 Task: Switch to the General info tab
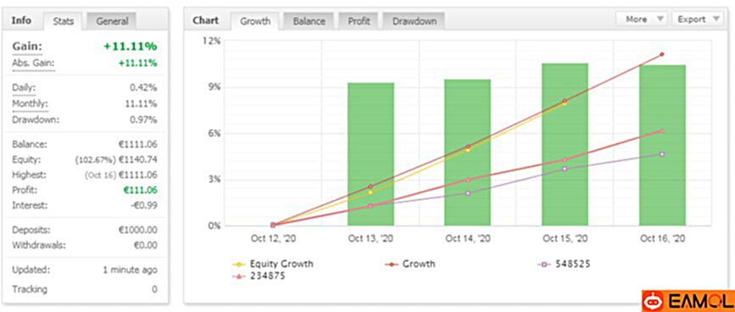click(112, 21)
